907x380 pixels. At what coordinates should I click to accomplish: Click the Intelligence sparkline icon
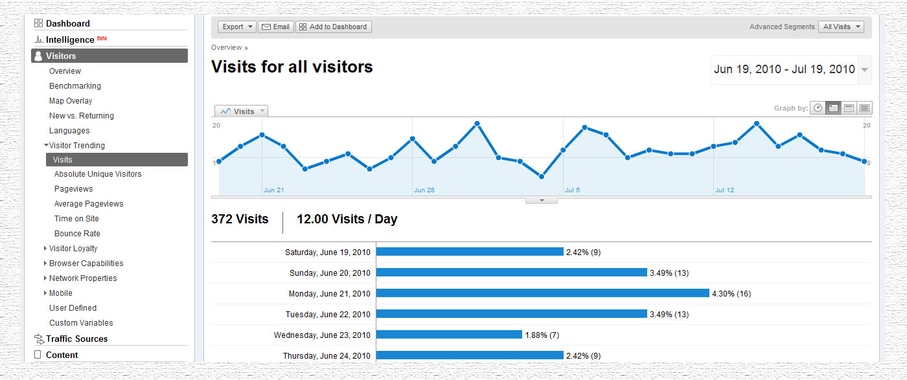38,39
